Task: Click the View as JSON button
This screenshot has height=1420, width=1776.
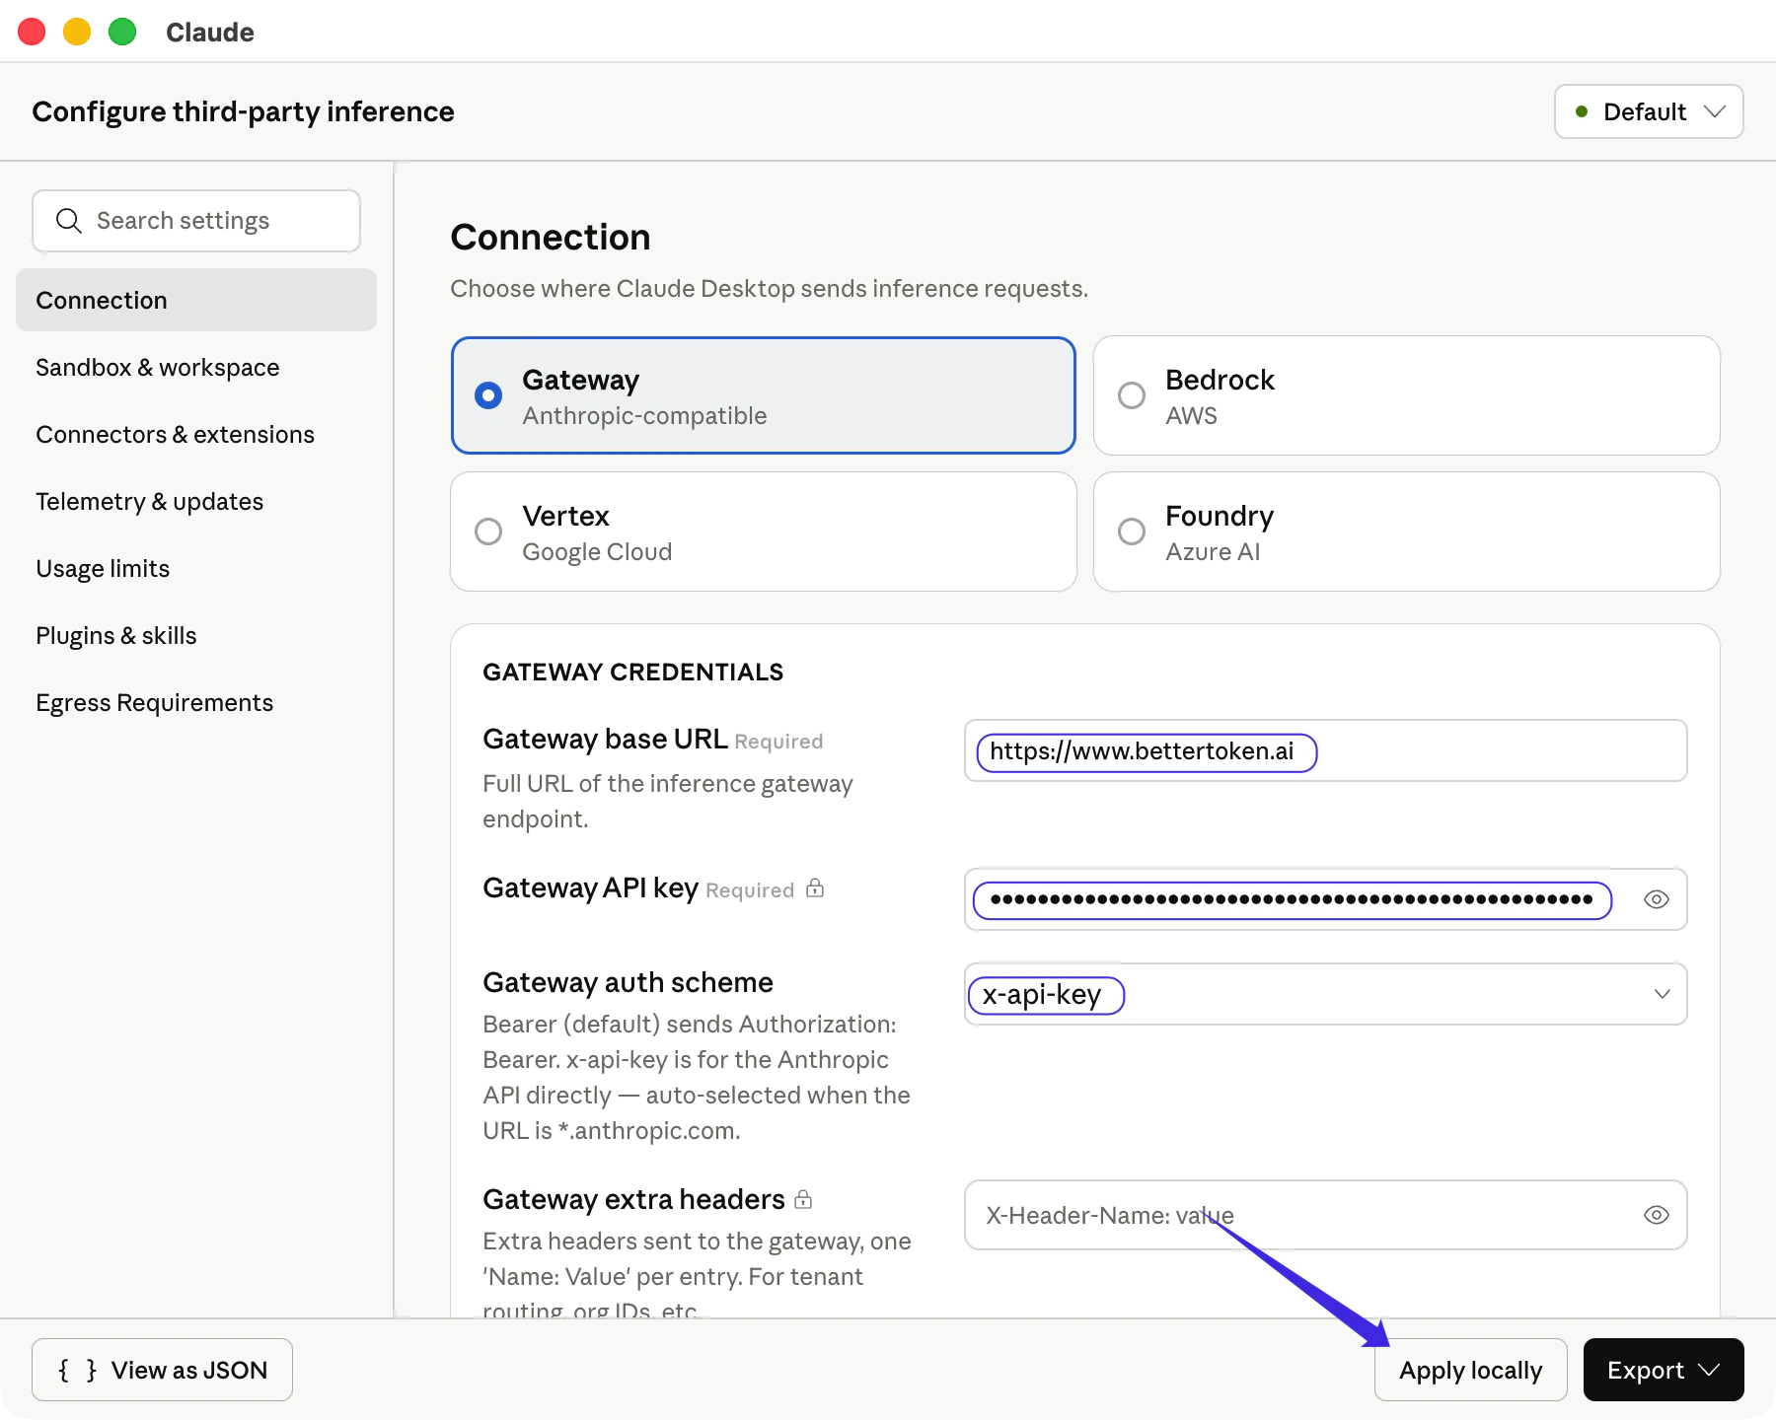Action: pyautogui.click(x=162, y=1370)
